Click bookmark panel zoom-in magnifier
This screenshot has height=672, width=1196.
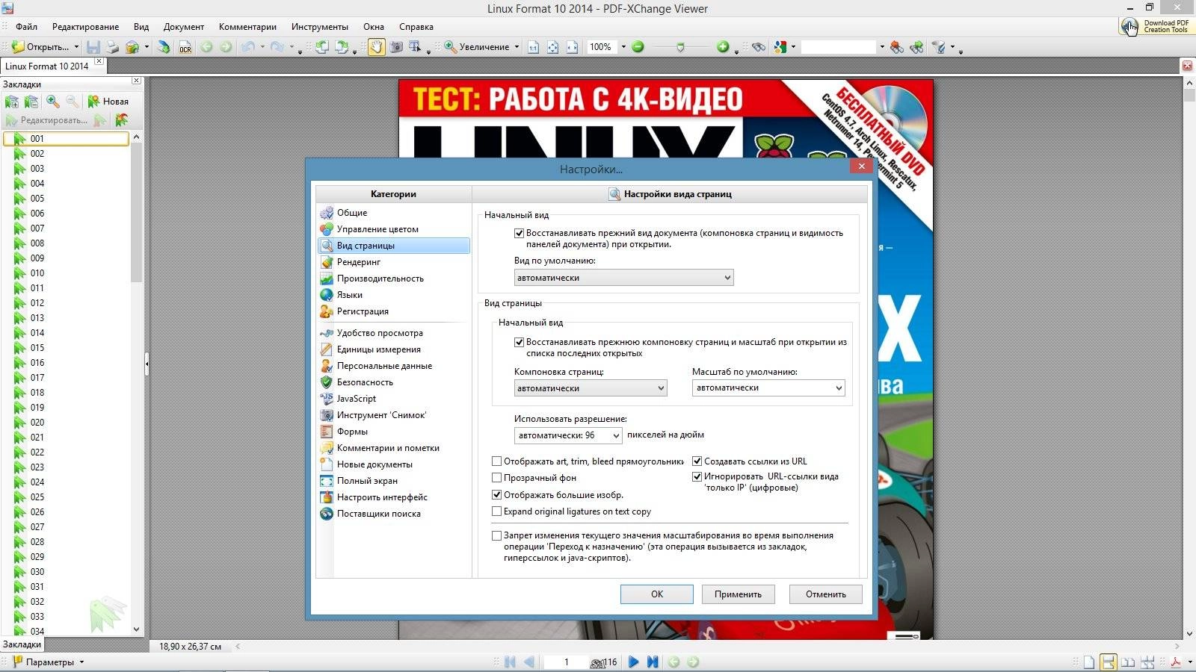click(53, 102)
